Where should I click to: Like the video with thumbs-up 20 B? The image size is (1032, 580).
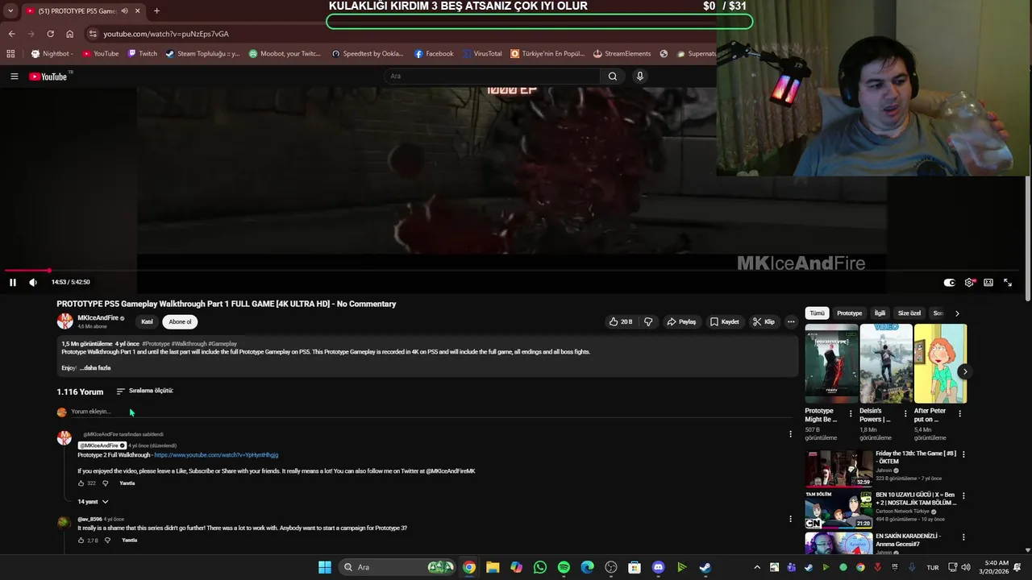(621, 321)
